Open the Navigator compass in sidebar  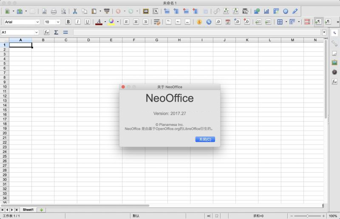pyautogui.click(x=334, y=72)
